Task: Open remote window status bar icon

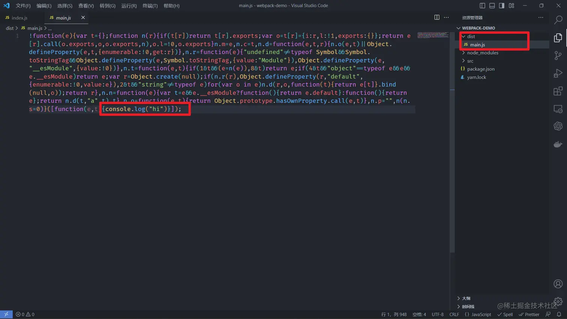Action: (x=6, y=315)
